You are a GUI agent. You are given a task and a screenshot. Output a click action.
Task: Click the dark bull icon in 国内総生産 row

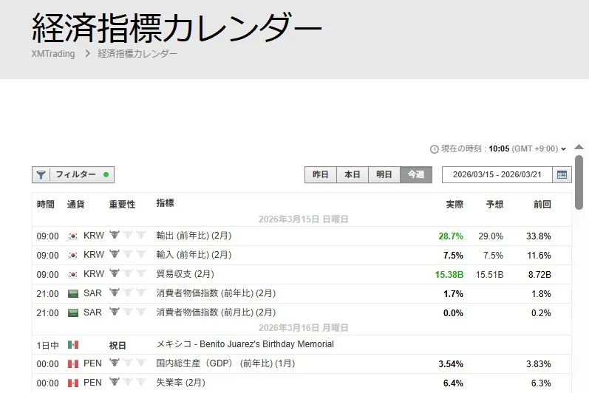(x=115, y=363)
